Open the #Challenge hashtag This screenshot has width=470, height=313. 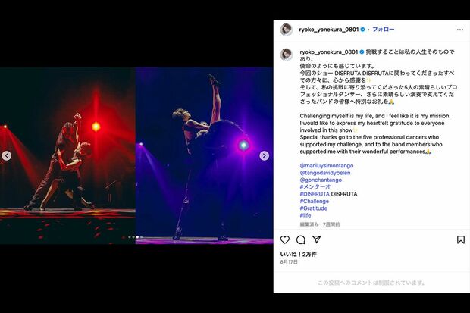pos(314,201)
